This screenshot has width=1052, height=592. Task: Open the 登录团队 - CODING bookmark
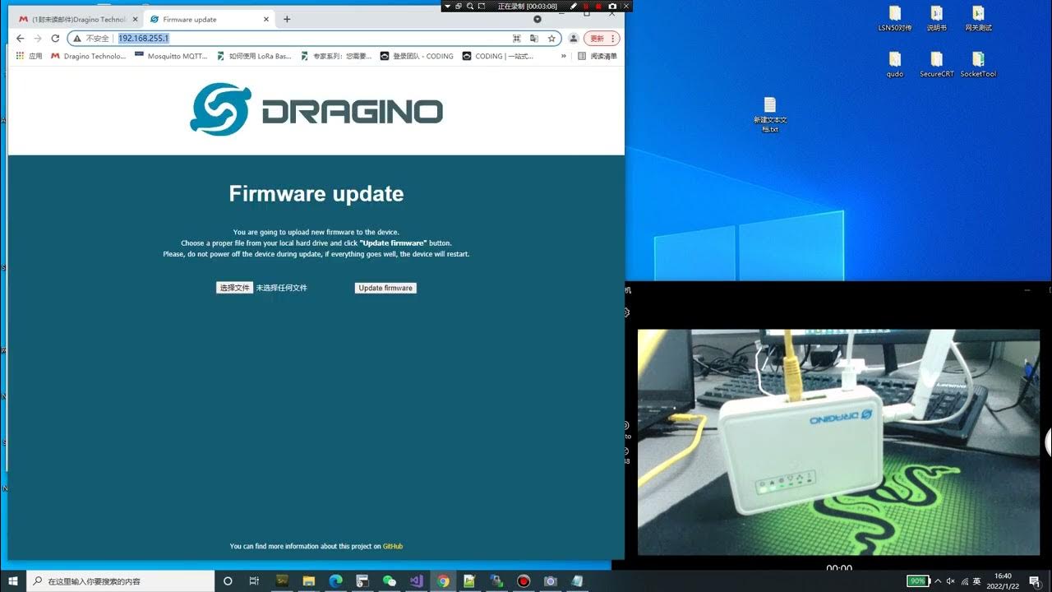pyautogui.click(x=417, y=57)
